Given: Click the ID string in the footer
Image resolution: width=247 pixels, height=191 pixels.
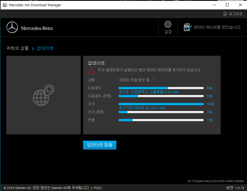Looking at the screenshot, I should 216,181.
